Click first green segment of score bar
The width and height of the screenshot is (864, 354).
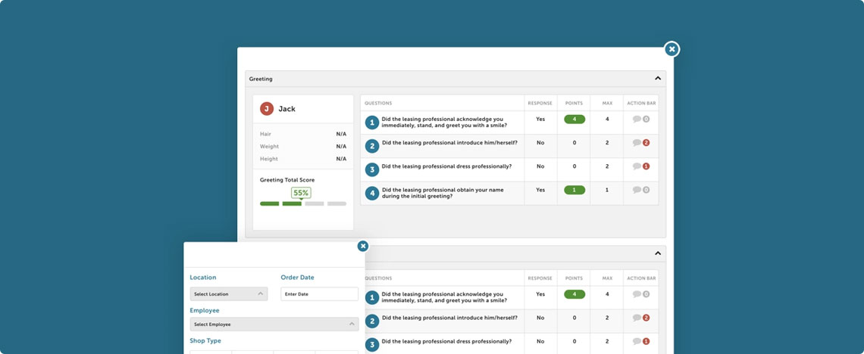click(x=270, y=204)
